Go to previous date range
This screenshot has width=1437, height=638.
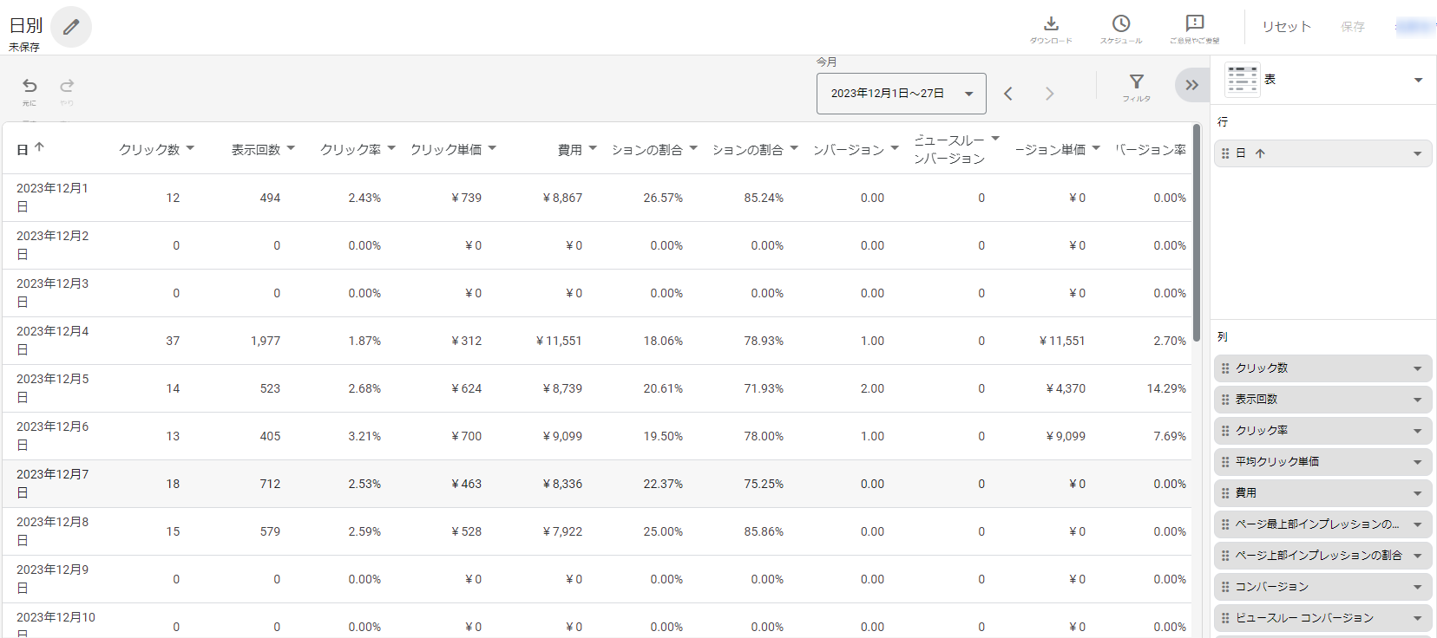tap(1008, 94)
